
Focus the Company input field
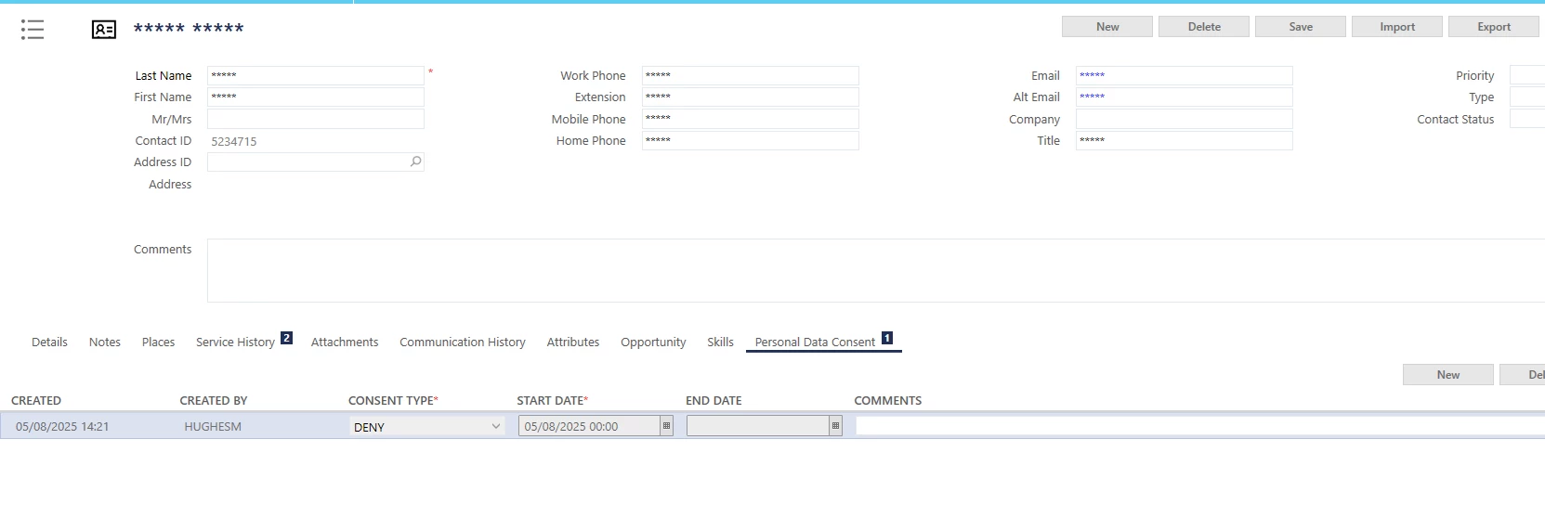[1185, 119]
